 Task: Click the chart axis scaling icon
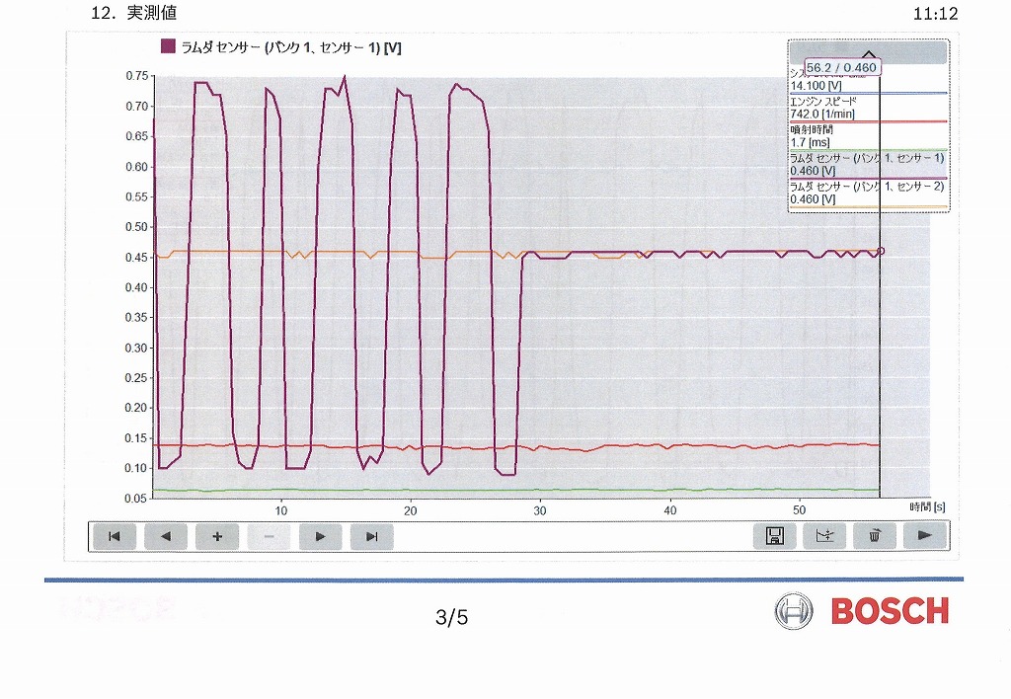[x=824, y=536]
